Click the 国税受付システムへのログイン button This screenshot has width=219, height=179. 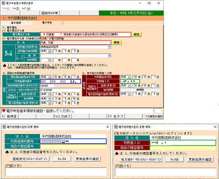(30, 159)
